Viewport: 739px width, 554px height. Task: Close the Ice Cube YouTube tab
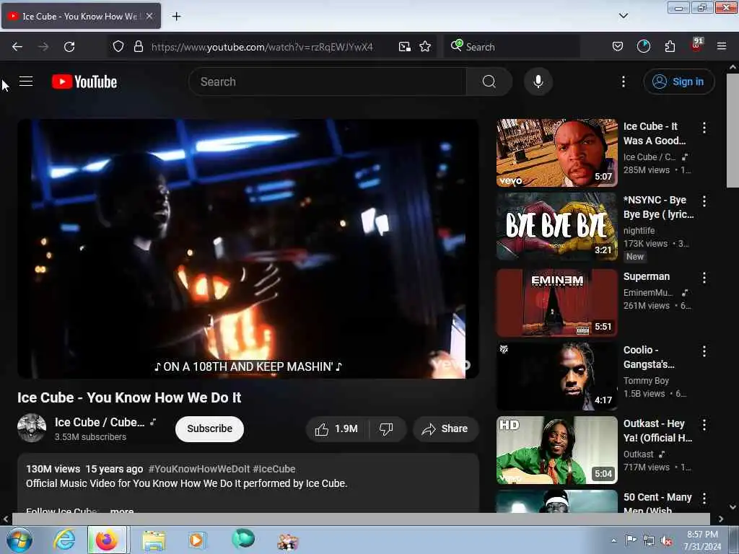click(149, 17)
